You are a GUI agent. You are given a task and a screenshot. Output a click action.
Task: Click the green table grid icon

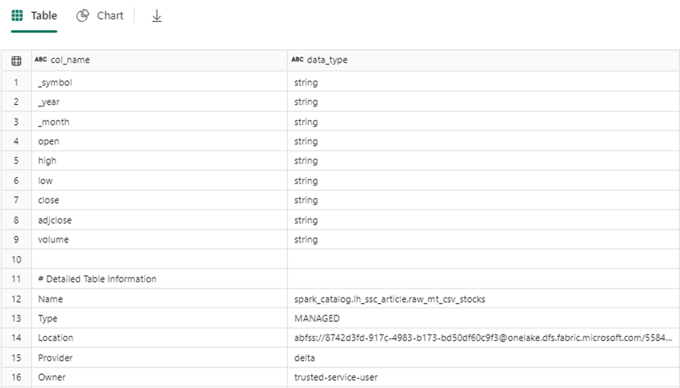[x=17, y=15]
